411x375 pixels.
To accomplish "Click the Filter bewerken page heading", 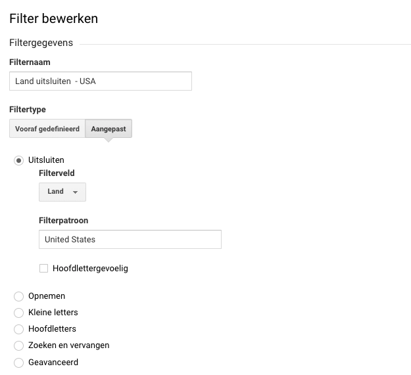I will tap(53, 18).
